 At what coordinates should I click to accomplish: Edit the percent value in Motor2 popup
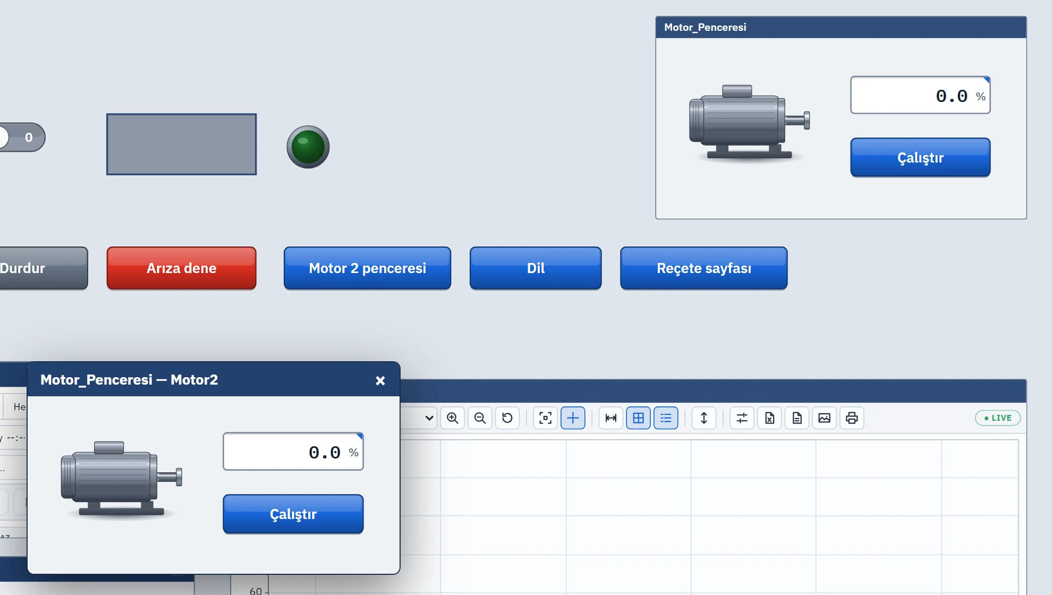[x=293, y=452]
